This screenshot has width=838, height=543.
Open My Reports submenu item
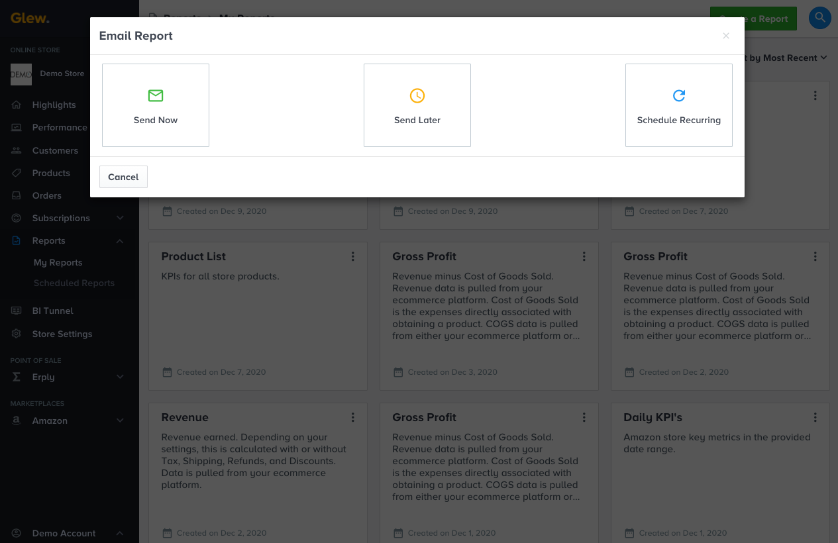point(58,262)
